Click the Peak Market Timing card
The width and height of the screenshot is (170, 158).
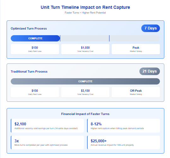[136, 49]
